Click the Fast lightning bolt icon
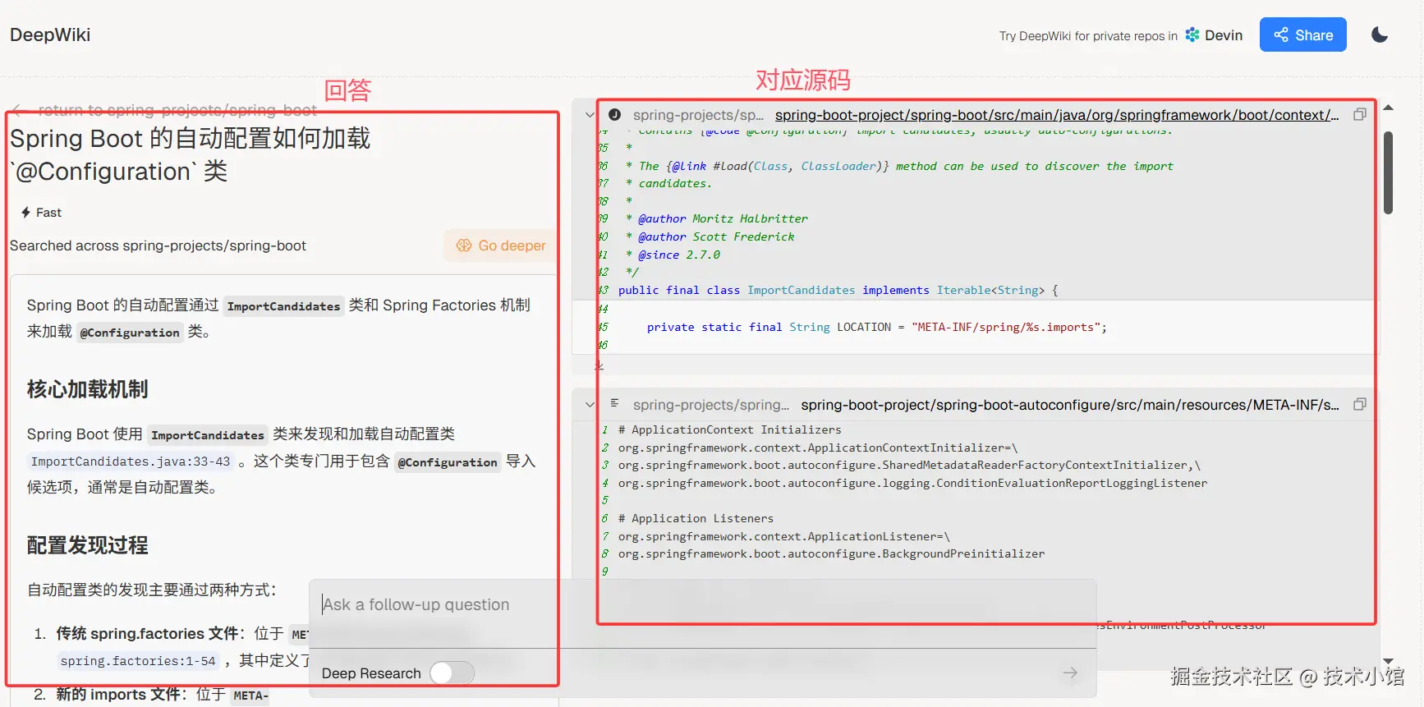Viewport: 1424px width, 707px height. coord(25,213)
